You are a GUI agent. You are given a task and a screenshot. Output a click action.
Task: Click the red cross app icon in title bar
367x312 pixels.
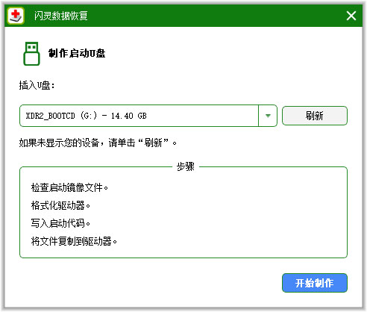(16, 16)
